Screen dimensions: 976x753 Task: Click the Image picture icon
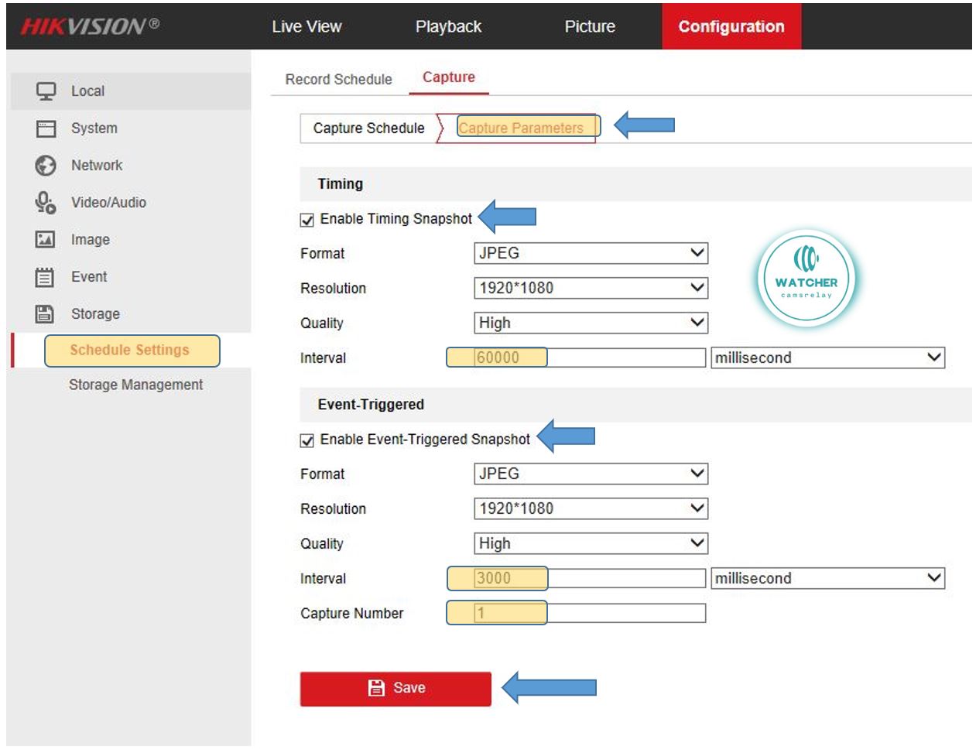pyautogui.click(x=45, y=240)
